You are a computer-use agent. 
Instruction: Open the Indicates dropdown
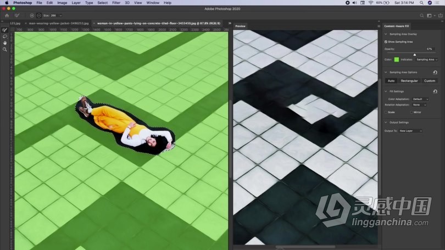click(426, 59)
